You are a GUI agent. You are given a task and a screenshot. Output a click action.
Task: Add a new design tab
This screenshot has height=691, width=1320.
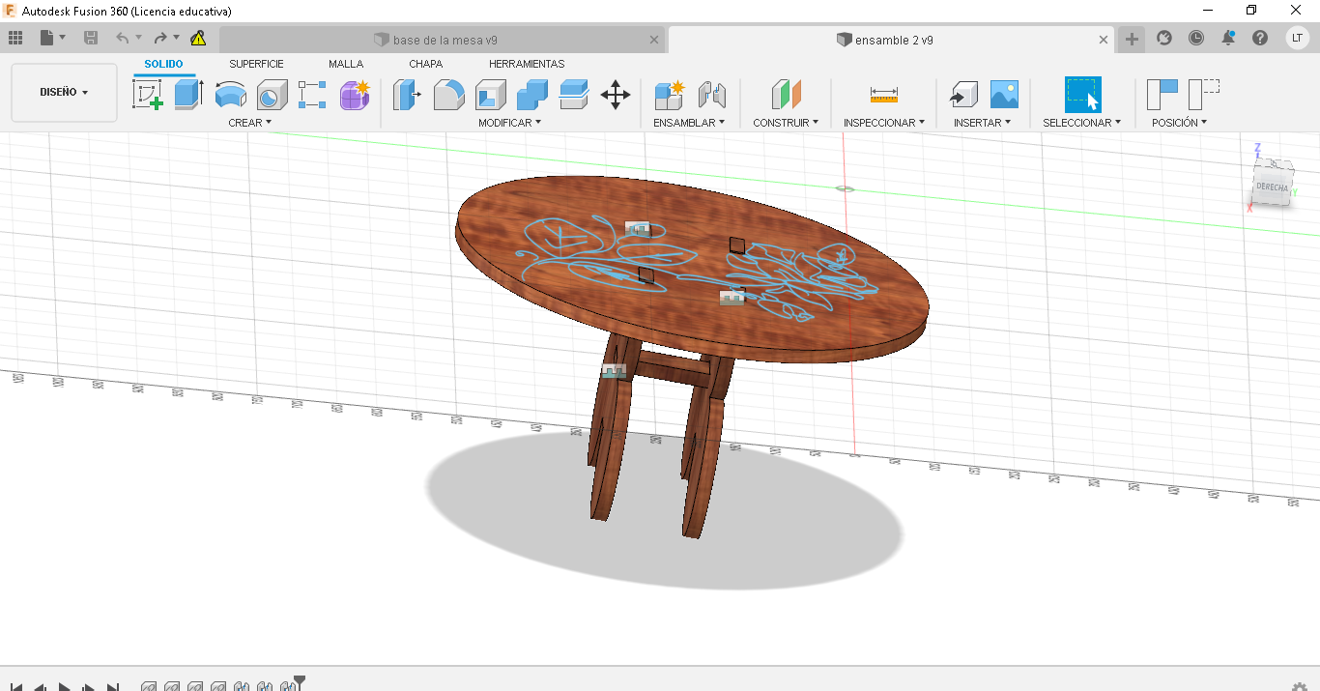click(x=1132, y=40)
